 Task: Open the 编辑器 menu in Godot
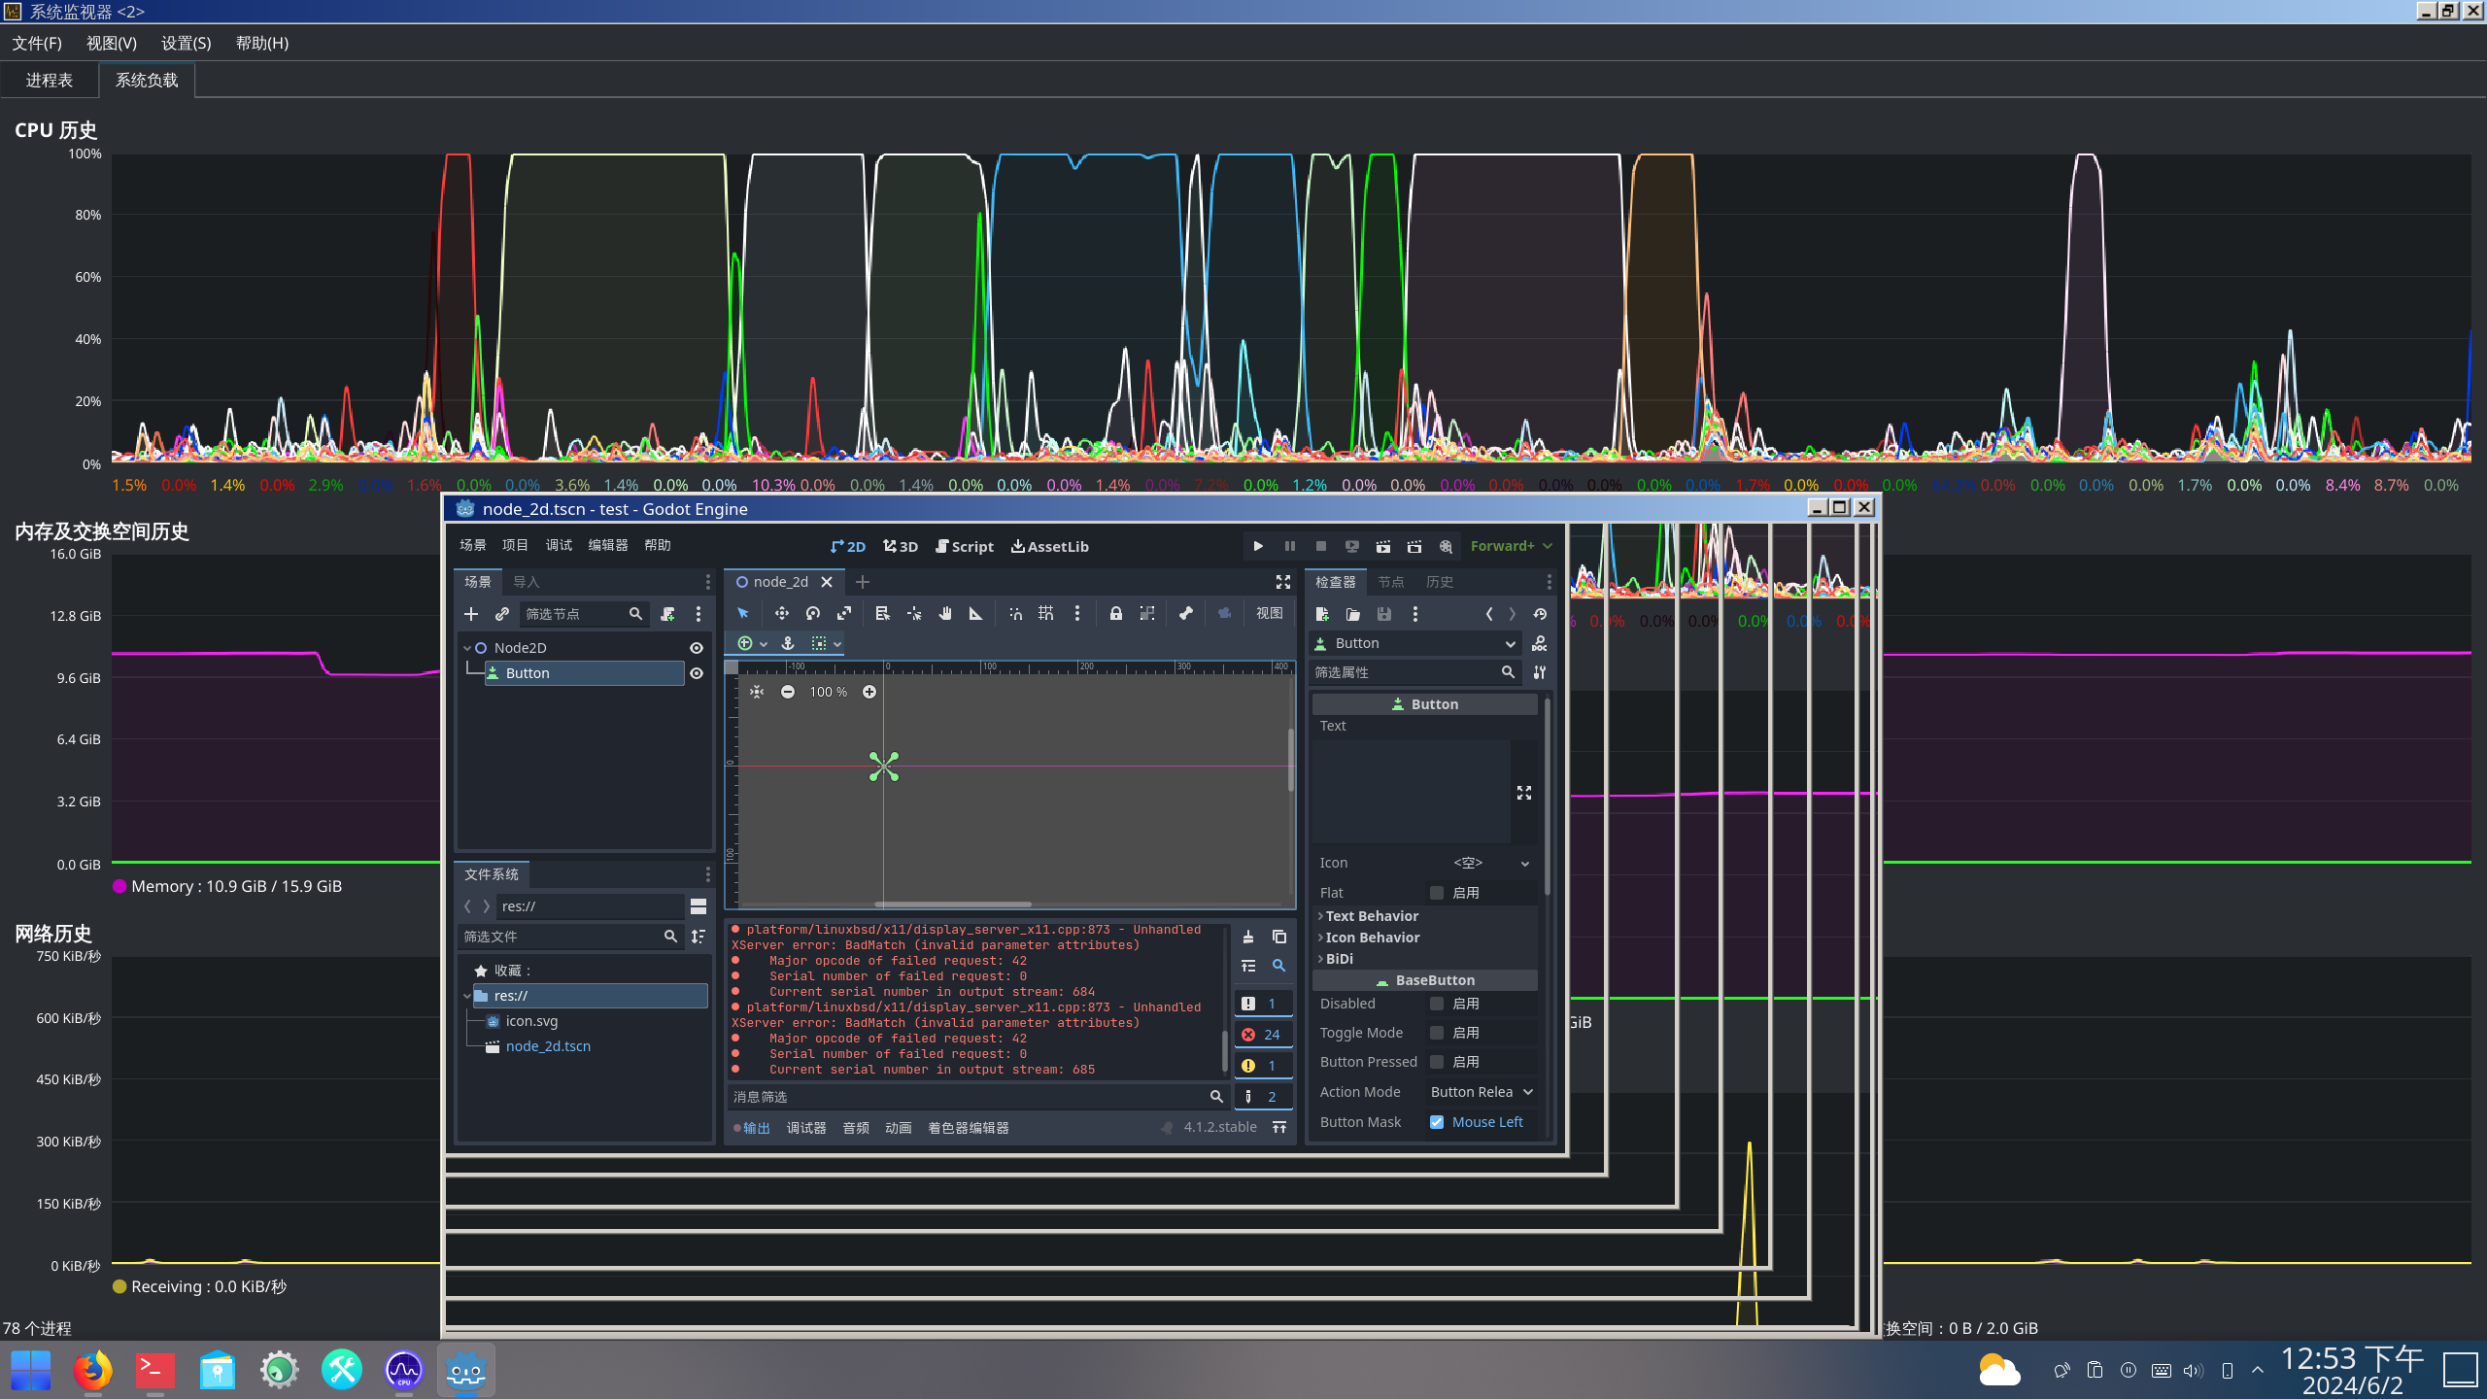point(608,545)
